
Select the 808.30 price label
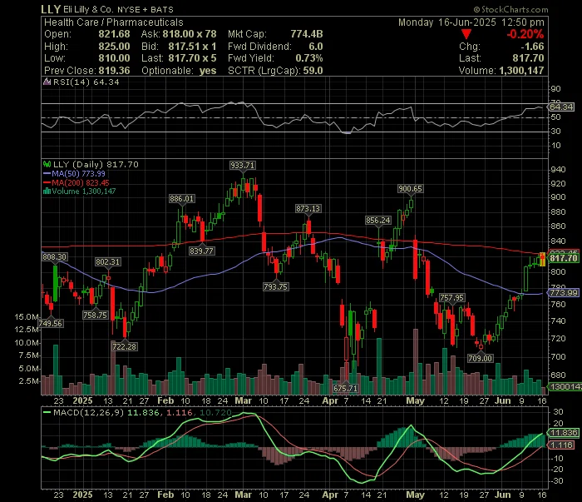pos(55,256)
